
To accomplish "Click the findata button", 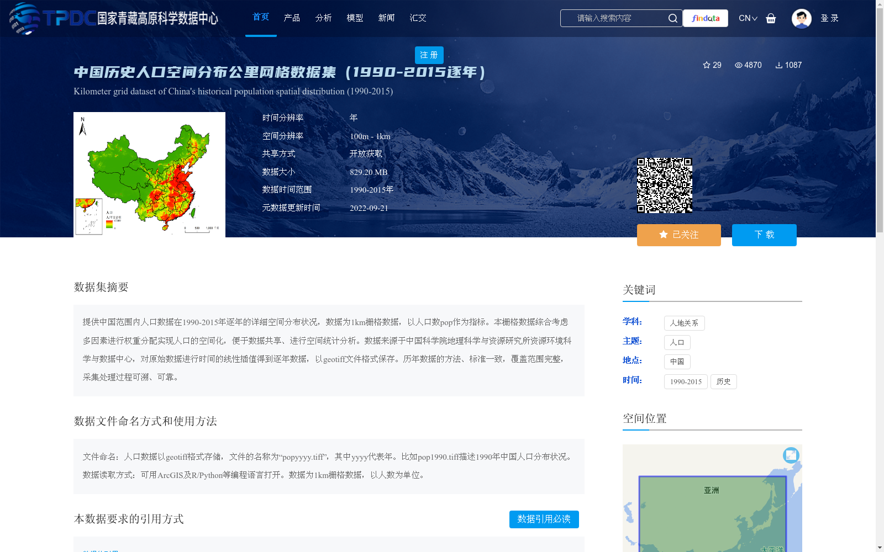I will 706,18.
